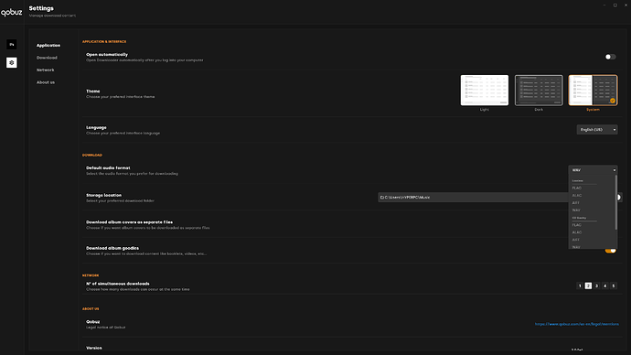Image resolution: width=631 pixels, height=355 pixels.
Task: Select the Light theme thumbnail
Action: click(485, 91)
